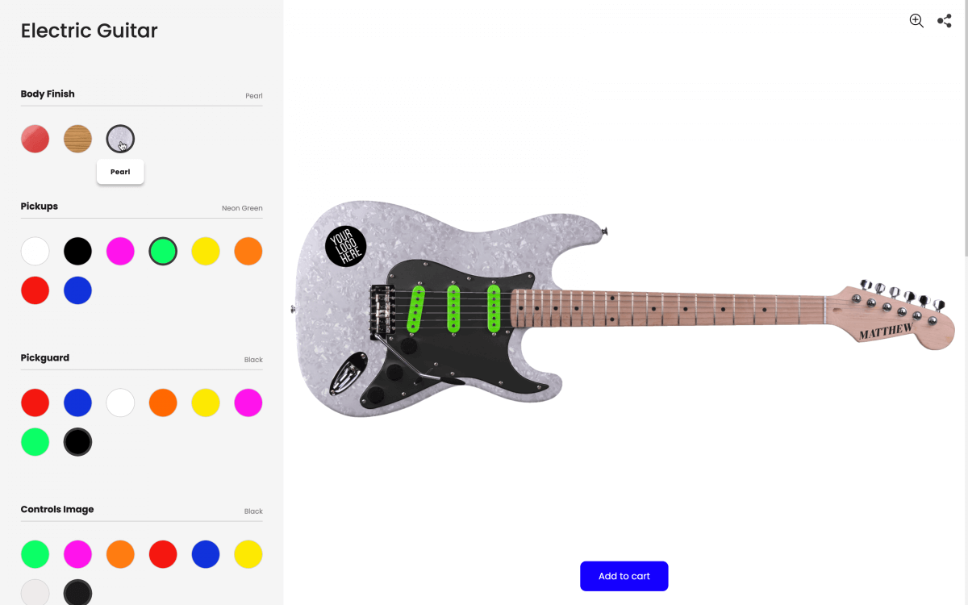This screenshot has width=968, height=605.
Task: Select the red Body Finish swatch
Action: click(x=35, y=139)
